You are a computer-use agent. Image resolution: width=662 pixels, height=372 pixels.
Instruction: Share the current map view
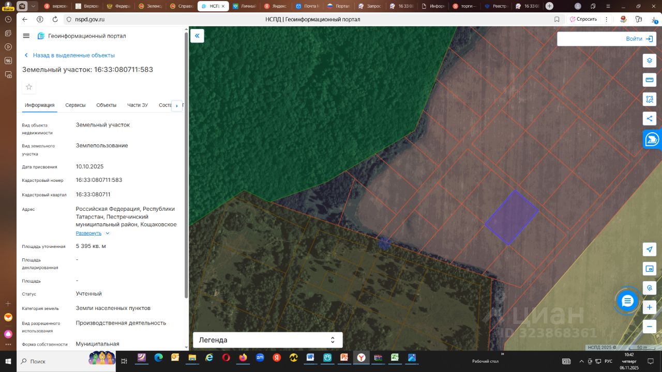pyautogui.click(x=650, y=118)
